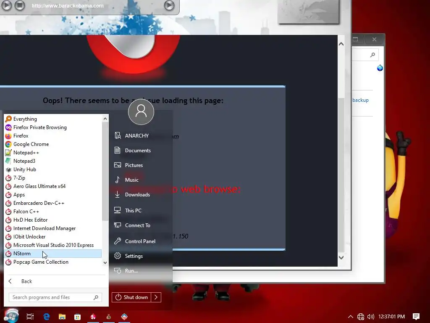Show hidden tray icons chevron
This screenshot has width=430, height=323.
tap(351, 317)
